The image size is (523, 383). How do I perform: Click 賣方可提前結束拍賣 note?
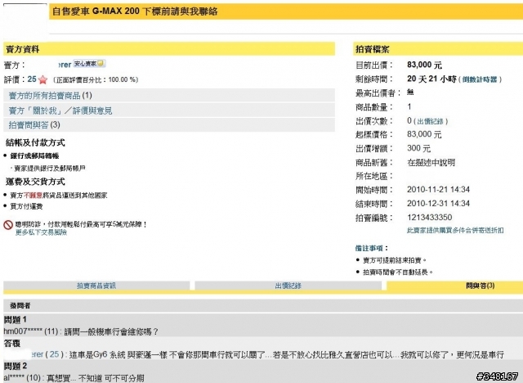(395, 260)
